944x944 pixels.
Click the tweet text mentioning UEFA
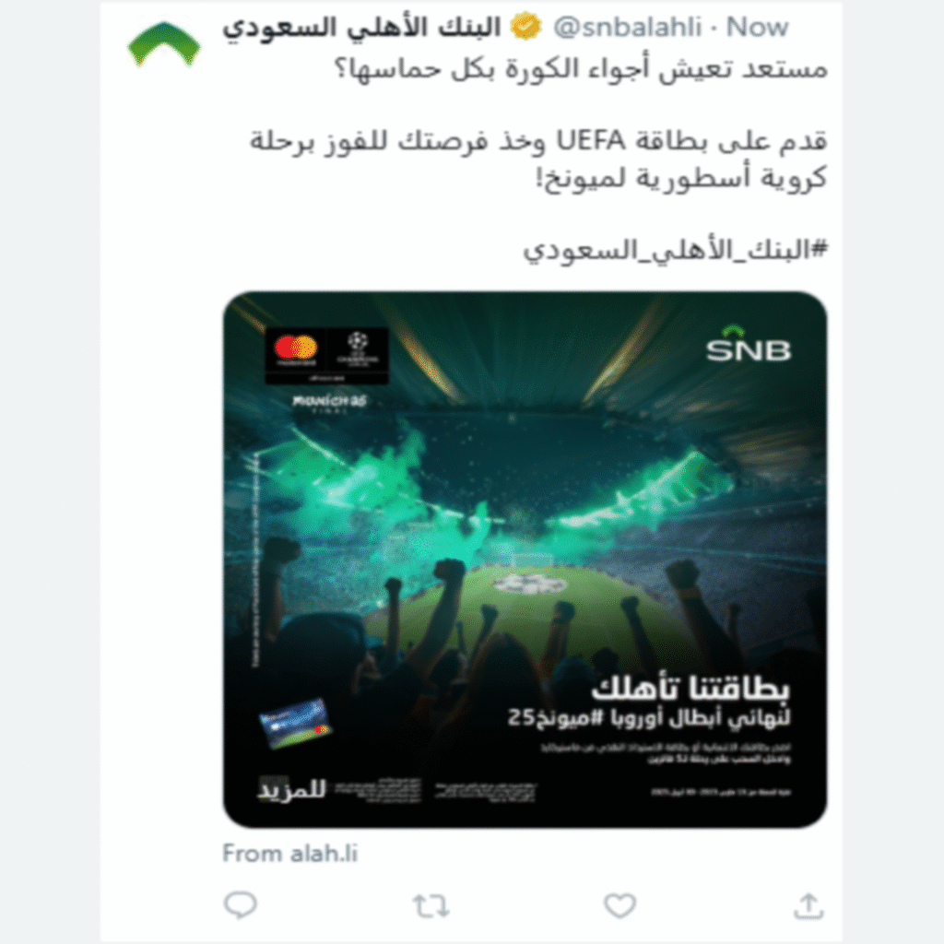point(538,159)
